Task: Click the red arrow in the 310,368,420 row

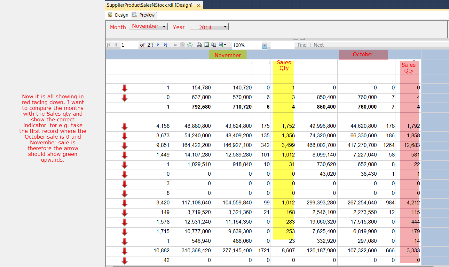Action: pos(125,251)
